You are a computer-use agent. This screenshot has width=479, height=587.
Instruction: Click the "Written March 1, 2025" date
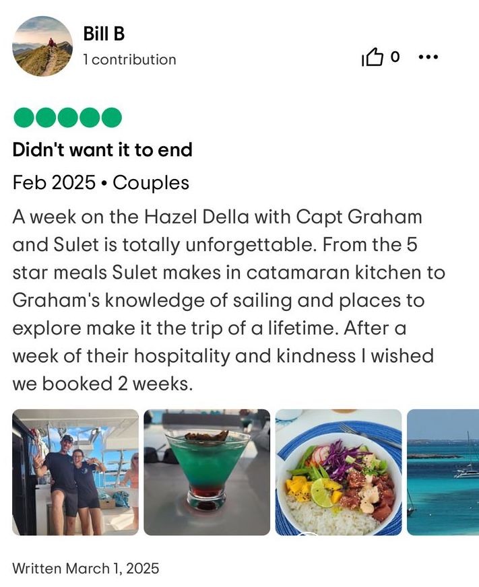(x=86, y=568)
